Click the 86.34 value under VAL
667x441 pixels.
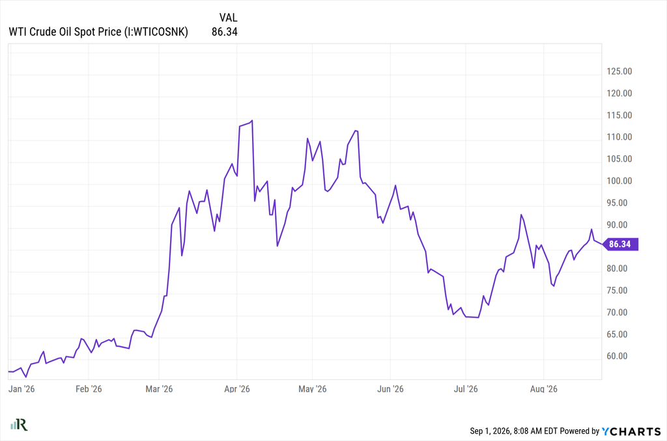coord(225,32)
